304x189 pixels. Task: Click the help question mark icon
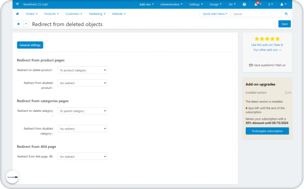[244, 4]
